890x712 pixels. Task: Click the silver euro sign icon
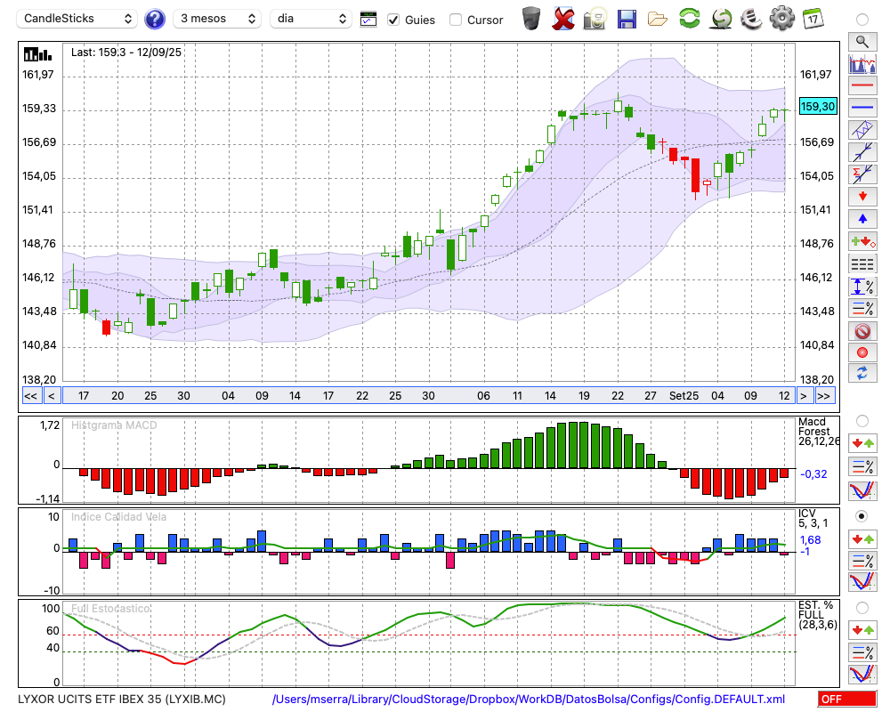751,18
